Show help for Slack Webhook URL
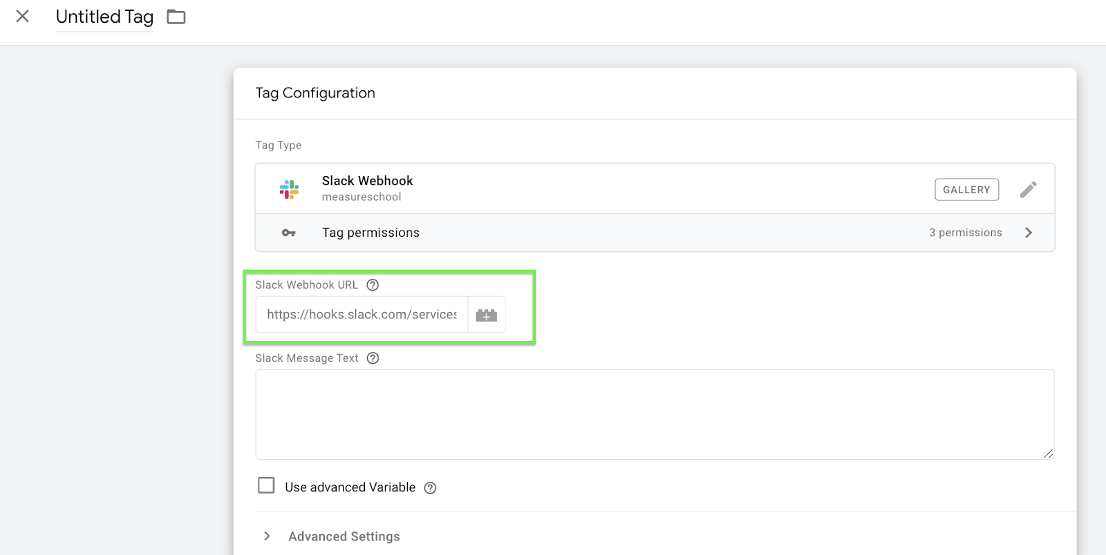The height and width of the screenshot is (555, 1106). (x=373, y=284)
